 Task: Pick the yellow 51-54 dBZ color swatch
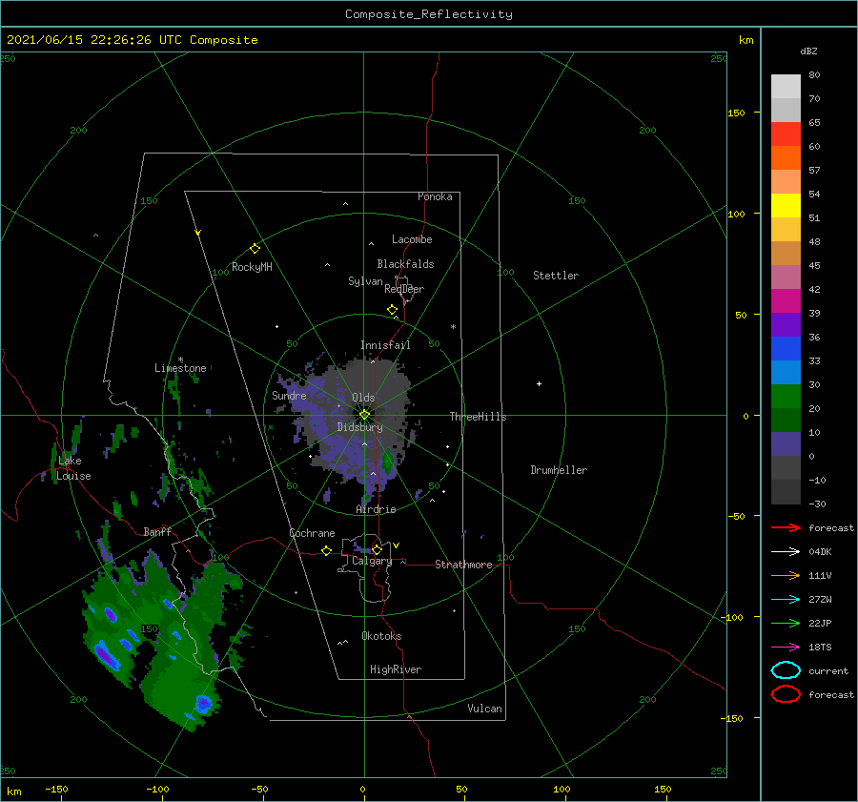[x=786, y=205]
